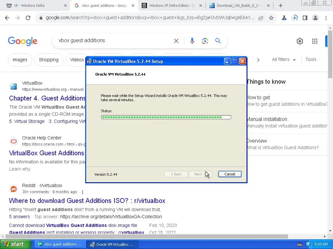
Task: Click the Version 5.2.44 label
Action: pyautogui.click(x=106, y=174)
